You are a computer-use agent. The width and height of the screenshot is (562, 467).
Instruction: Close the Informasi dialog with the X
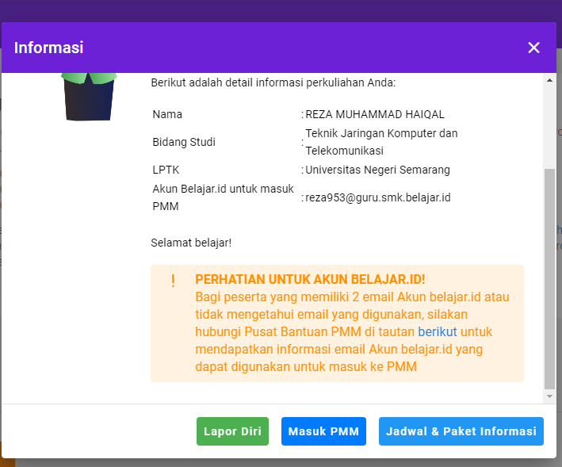pyautogui.click(x=533, y=48)
